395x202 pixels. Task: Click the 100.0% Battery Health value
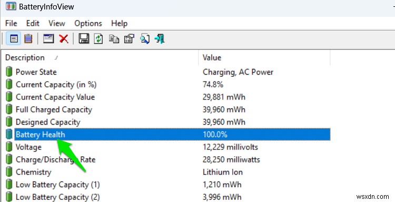[x=215, y=135]
